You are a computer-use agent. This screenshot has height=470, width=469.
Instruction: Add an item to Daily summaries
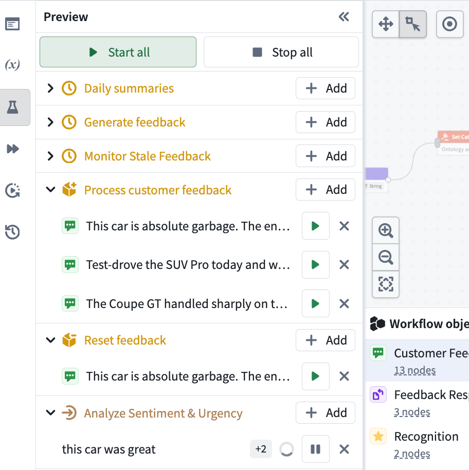click(x=326, y=88)
